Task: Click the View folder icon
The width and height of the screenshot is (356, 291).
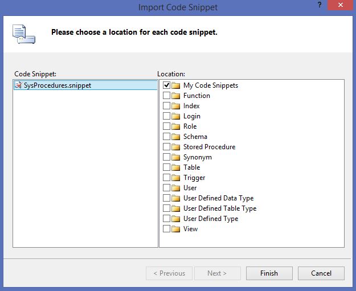Action: tap(176, 229)
